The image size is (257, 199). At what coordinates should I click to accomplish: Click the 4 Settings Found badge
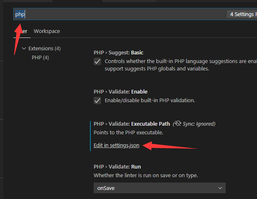click(x=242, y=14)
